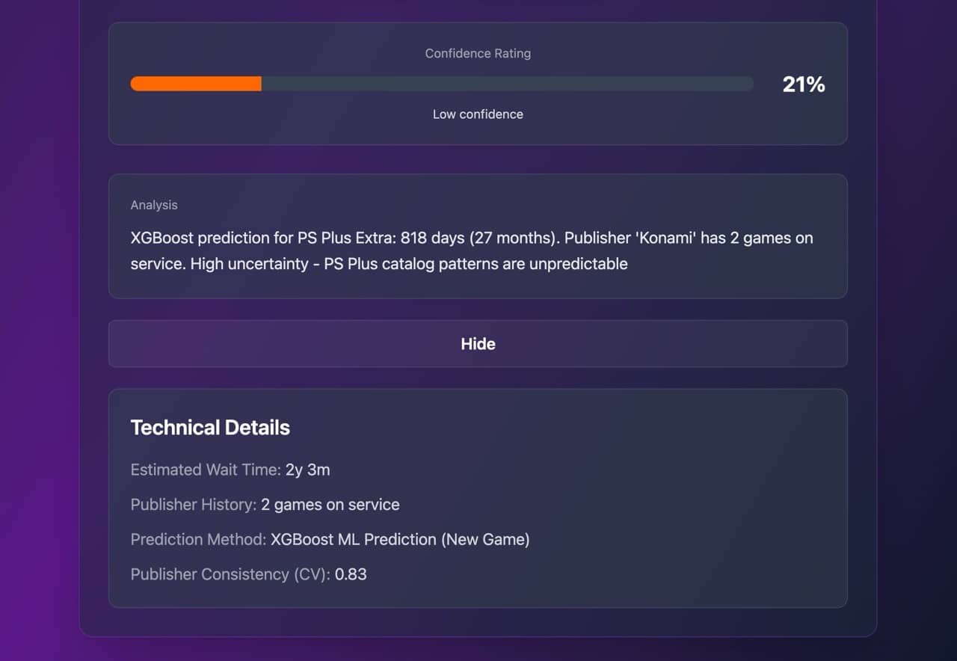
Task: Select the 2y 3m wait time value
Action: click(308, 470)
